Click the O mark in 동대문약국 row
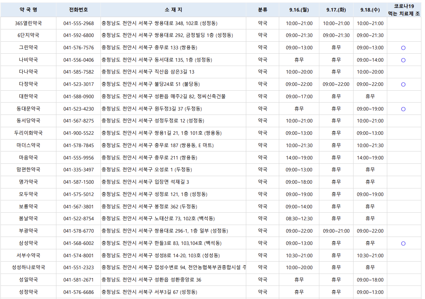 403,109
